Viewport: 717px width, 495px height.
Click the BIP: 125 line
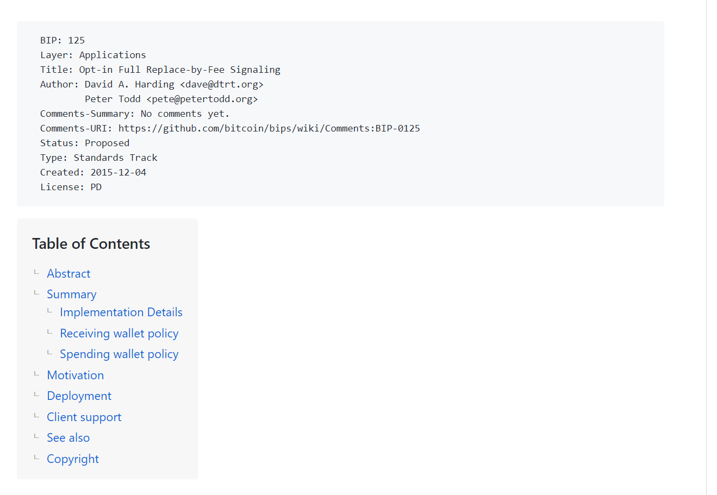(63, 40)
